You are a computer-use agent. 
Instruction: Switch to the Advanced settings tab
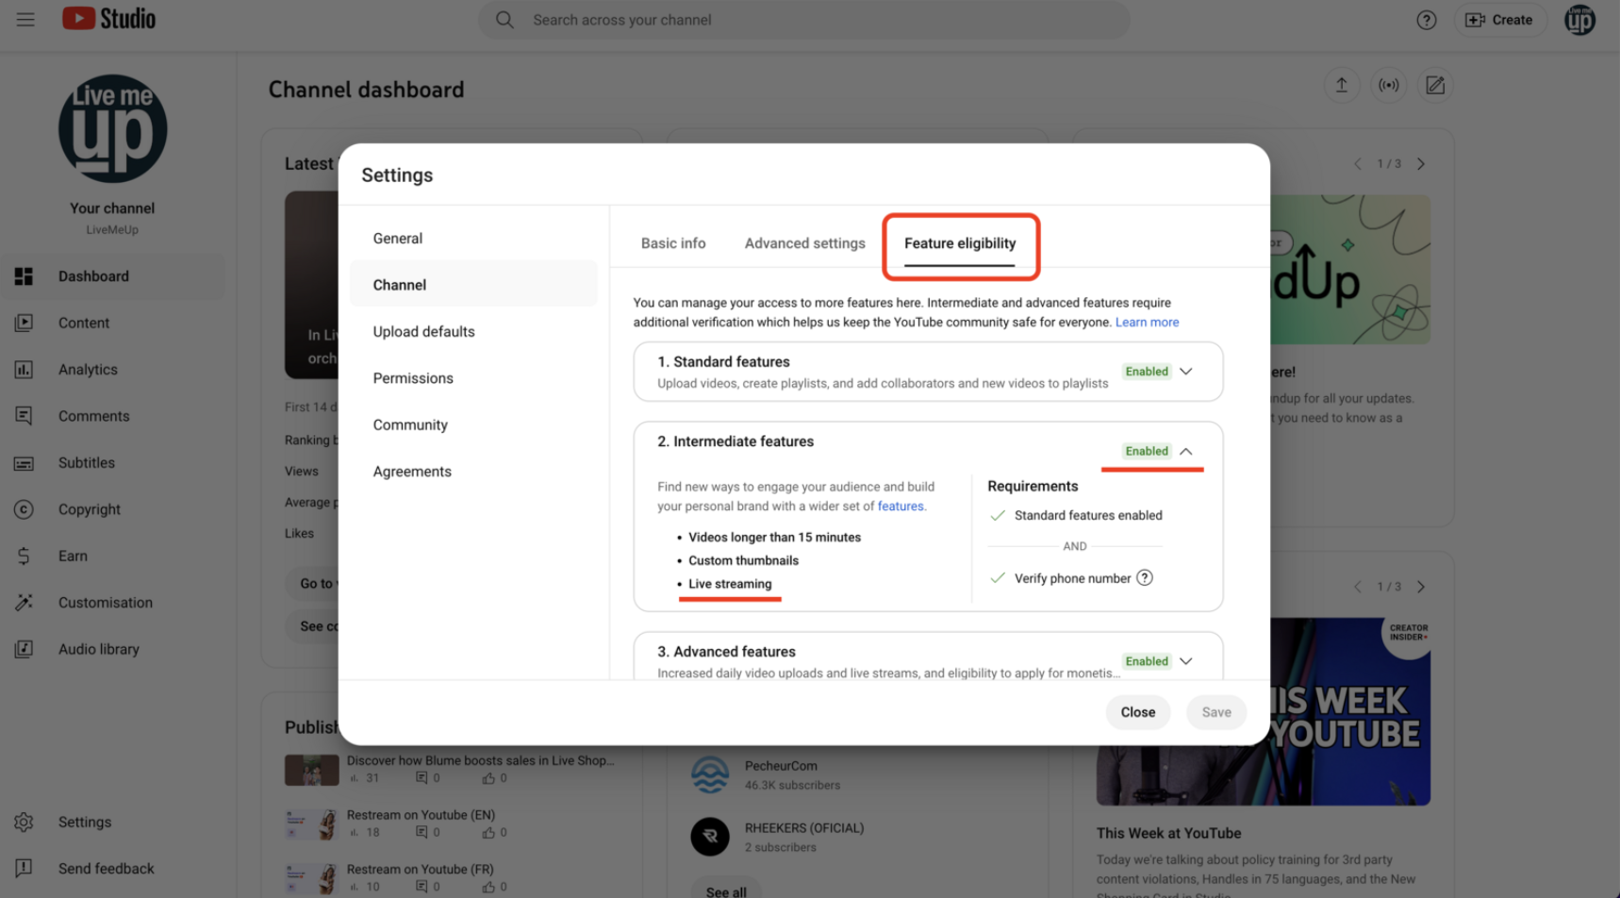point(805,243)
